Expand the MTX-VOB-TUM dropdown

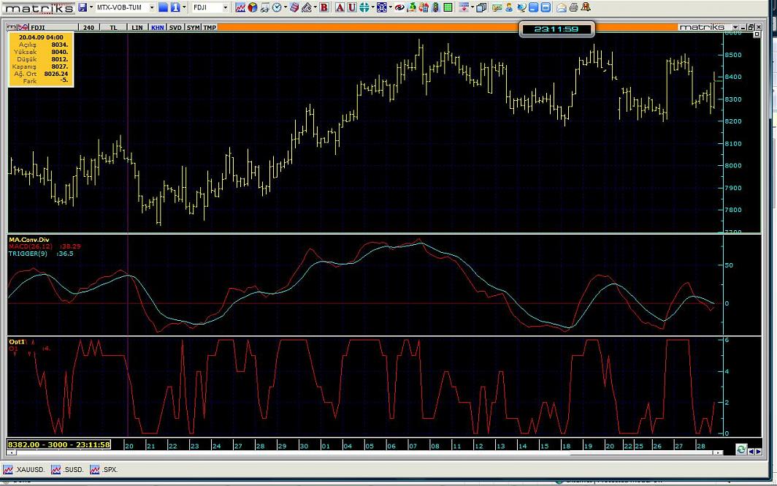point(152,7)
